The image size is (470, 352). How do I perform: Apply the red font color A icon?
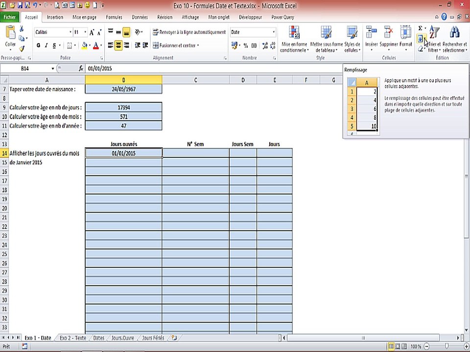coord(96,45)
